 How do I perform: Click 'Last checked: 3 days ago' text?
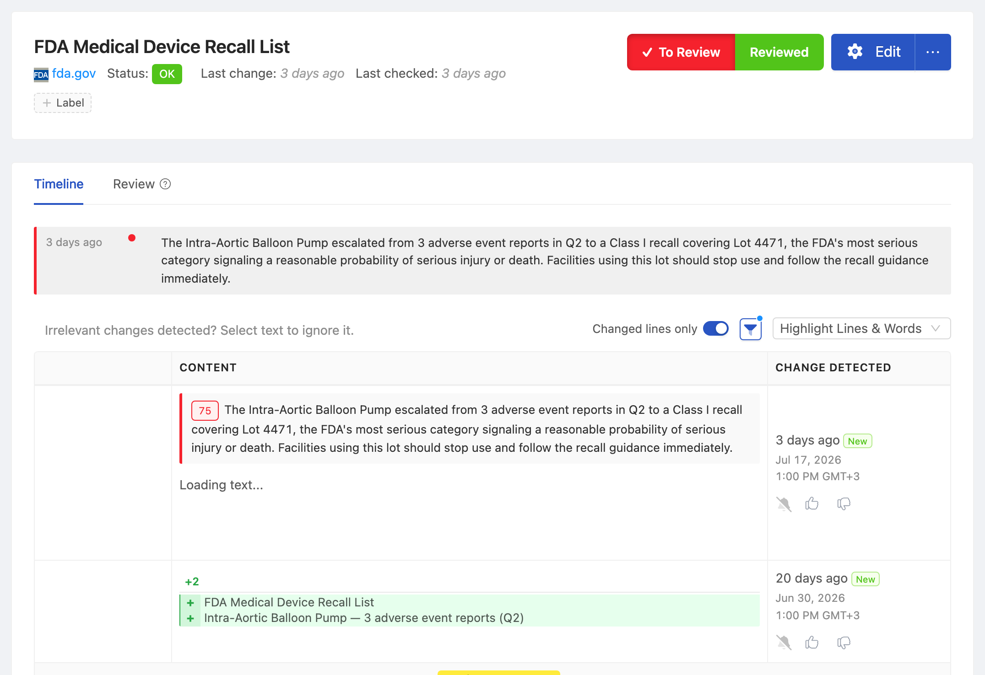point(430,74)
